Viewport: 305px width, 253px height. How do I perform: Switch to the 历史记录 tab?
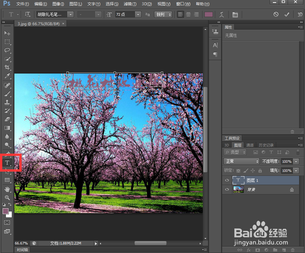pos(266,145)
